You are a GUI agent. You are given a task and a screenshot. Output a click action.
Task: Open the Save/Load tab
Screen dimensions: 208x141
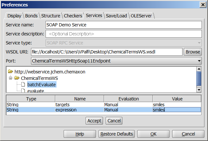click(x=116, y=16)
